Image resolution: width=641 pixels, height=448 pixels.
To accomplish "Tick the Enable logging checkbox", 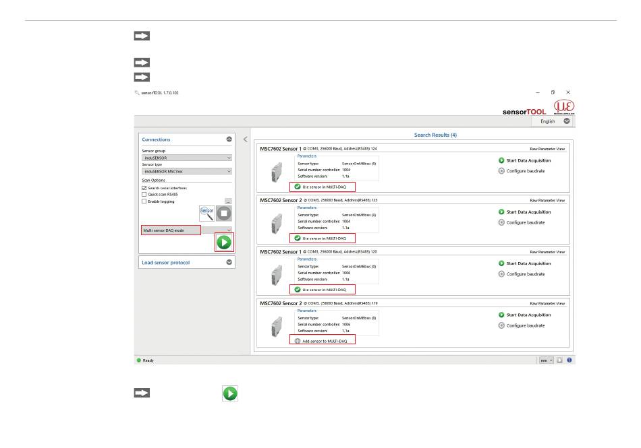I will click(x=144, y=201).
